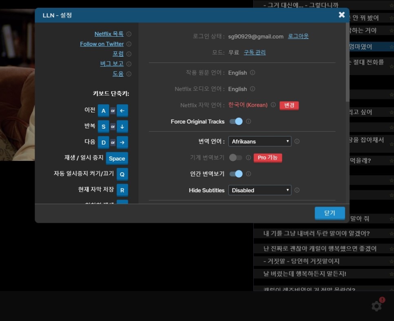Toggle Force Original Tracks switch
The width and height of the screenshot is (394, 321).
pyautogui.click(x=236, y=121)
